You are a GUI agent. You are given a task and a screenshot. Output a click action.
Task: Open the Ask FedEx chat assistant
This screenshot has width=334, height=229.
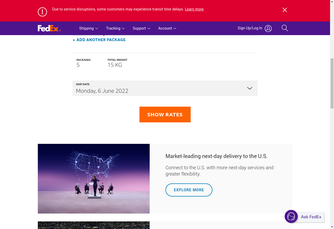click(305, 217)
